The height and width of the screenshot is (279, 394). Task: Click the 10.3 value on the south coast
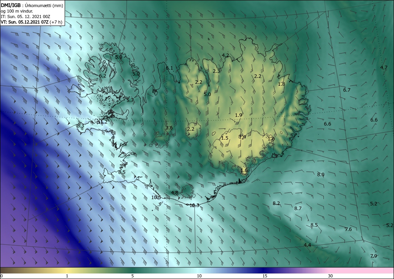point(194,205)
